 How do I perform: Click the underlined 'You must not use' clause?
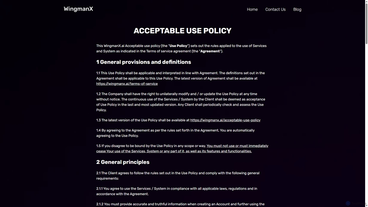point(182,148)
